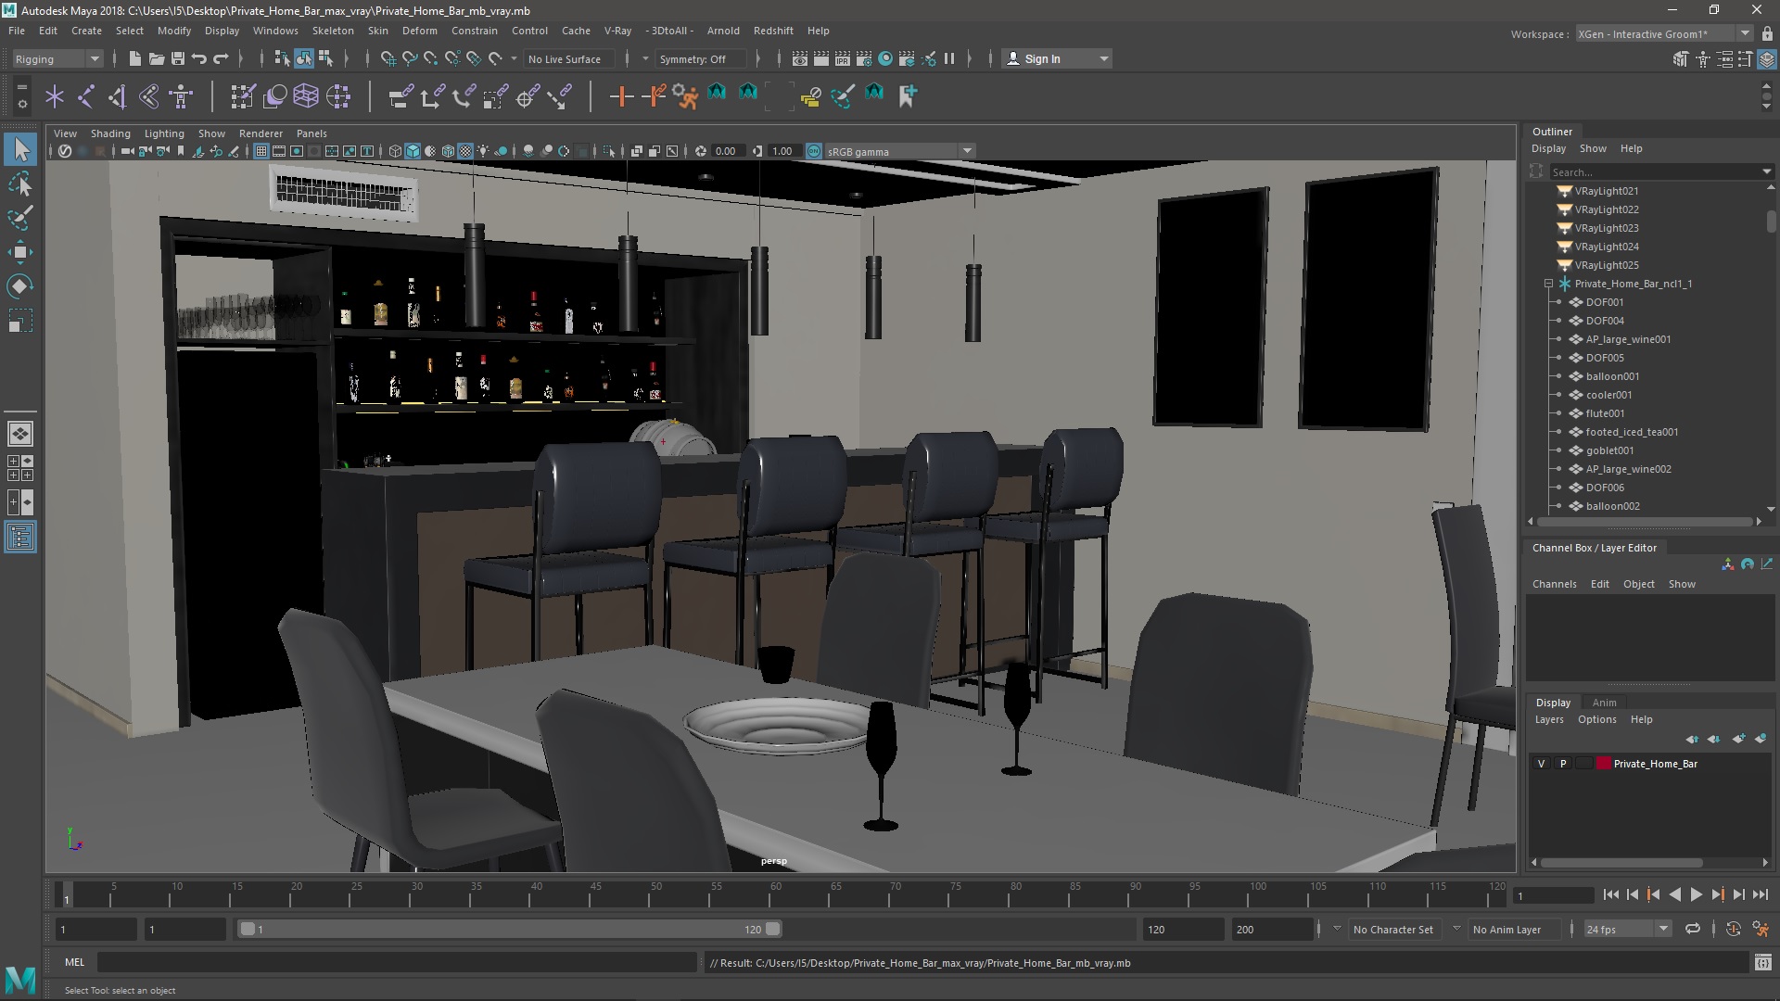Click the Create IK Handle shelf icon
Viewport: 1780px width, 1001px height.
[118, 95]
